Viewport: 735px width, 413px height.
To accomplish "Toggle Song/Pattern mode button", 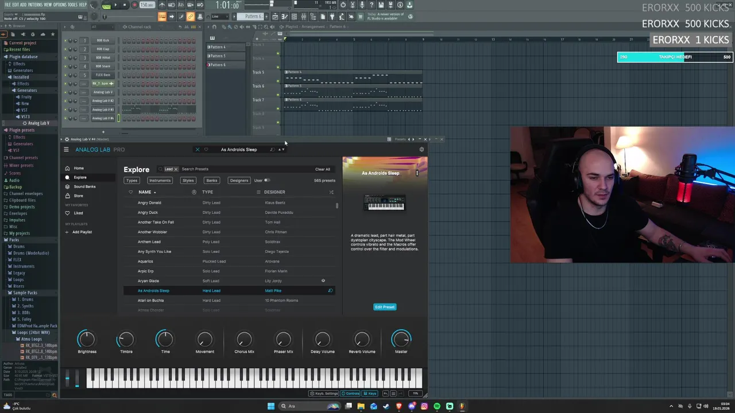I will pos(106,5).
